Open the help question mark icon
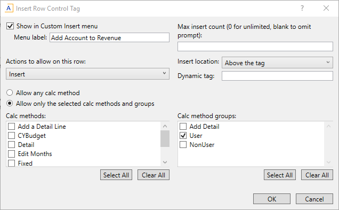The width and height of the screenshot is (339, 210). pyautogui.click(x=302, y=8)
